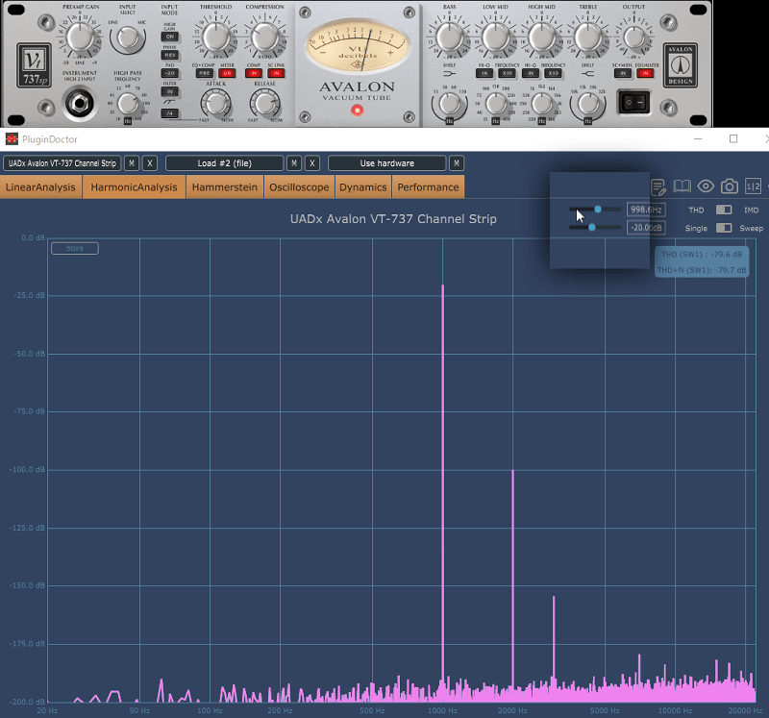Click the Compression ratio knob

265,37
